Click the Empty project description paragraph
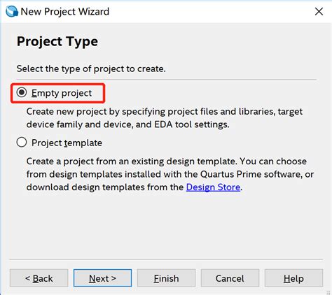Image resolution: width=332 pixels, height=295 pixels. click(165, 118)
